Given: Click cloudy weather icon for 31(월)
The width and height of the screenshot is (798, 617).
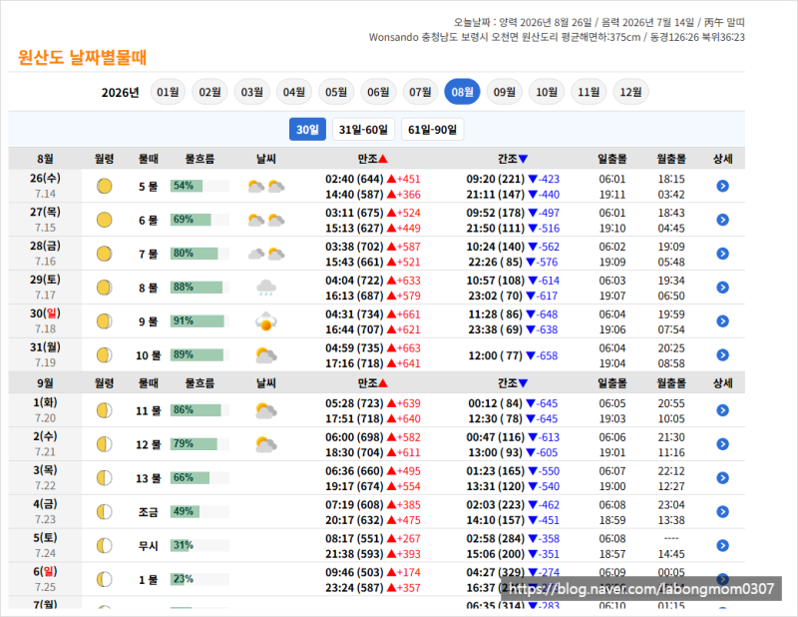Looking at the screenshot, I should click(x=266, y=354).
